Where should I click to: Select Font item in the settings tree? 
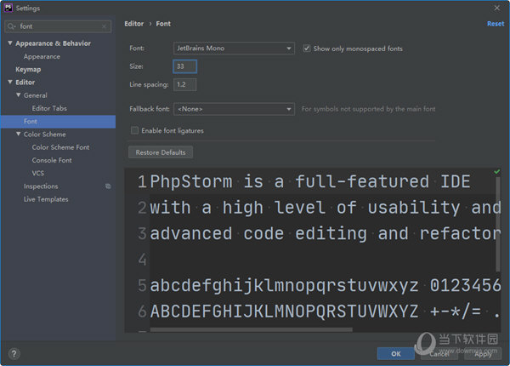tap(58, 122)
